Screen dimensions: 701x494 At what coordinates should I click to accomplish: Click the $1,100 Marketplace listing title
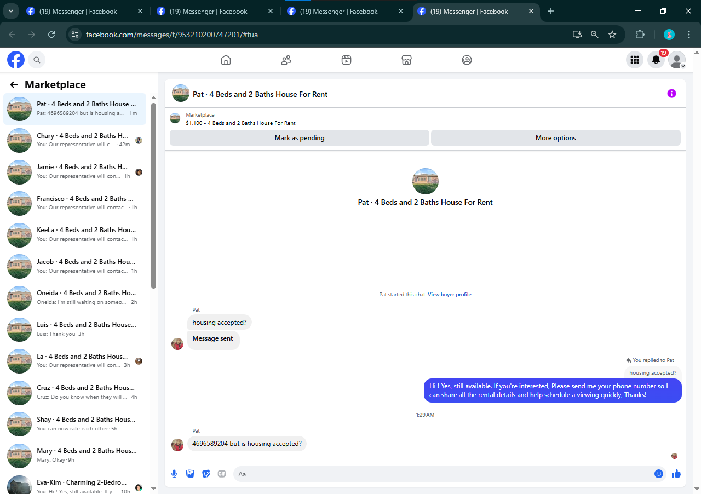[x=240, y=123]
